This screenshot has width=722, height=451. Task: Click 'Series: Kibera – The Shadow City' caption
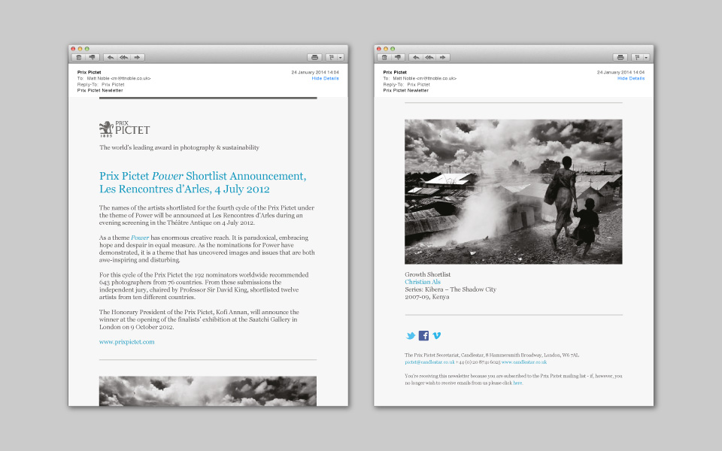[450, 289]
